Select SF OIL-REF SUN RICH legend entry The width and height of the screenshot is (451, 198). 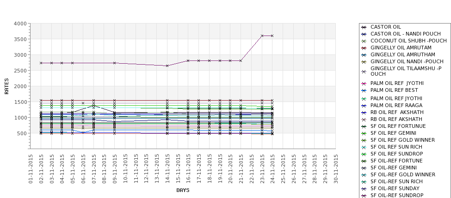pyautogui.click(x=396, y=181)
